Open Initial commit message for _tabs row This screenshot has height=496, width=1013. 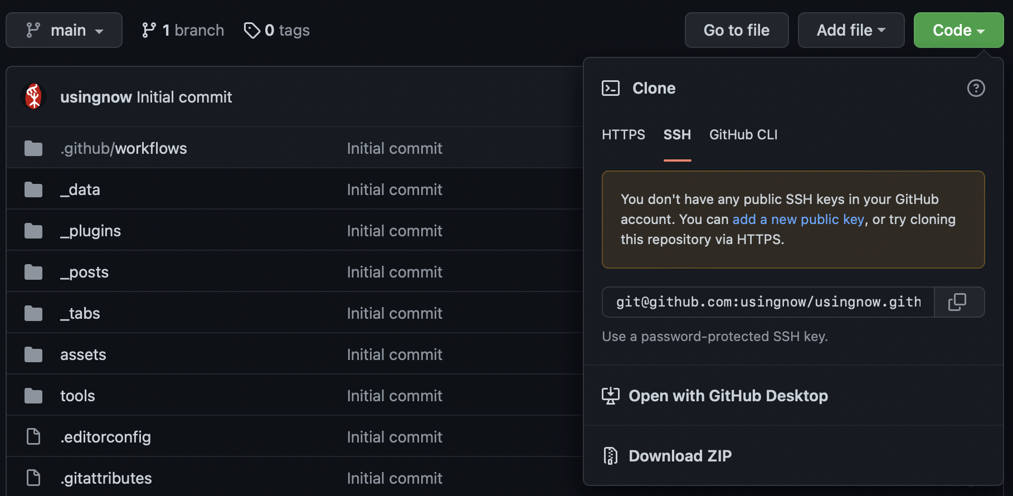[x=395, y=313]
